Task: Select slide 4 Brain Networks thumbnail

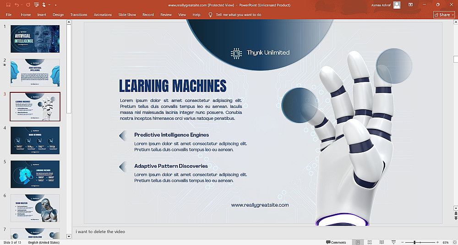Action: [x=35, y=140]
